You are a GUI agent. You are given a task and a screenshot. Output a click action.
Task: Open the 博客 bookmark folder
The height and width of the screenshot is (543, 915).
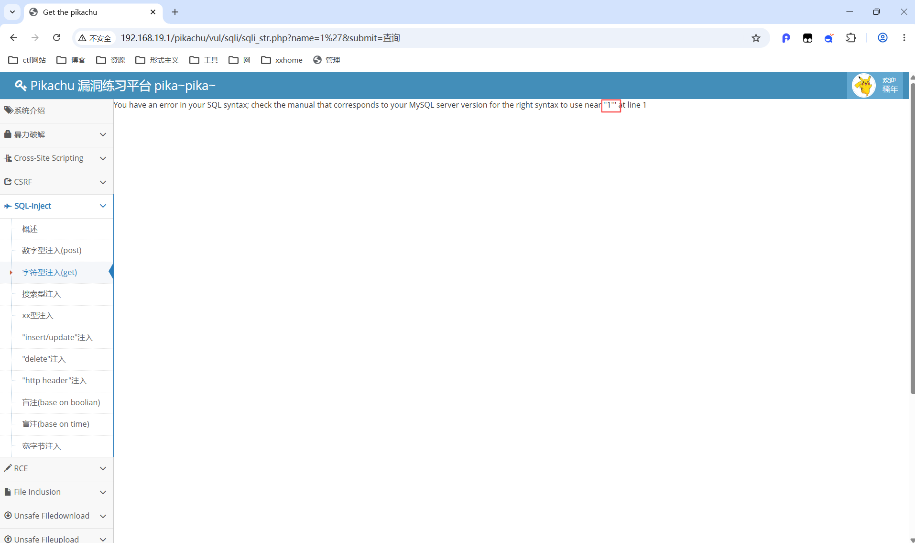click(x=71, y=60)
